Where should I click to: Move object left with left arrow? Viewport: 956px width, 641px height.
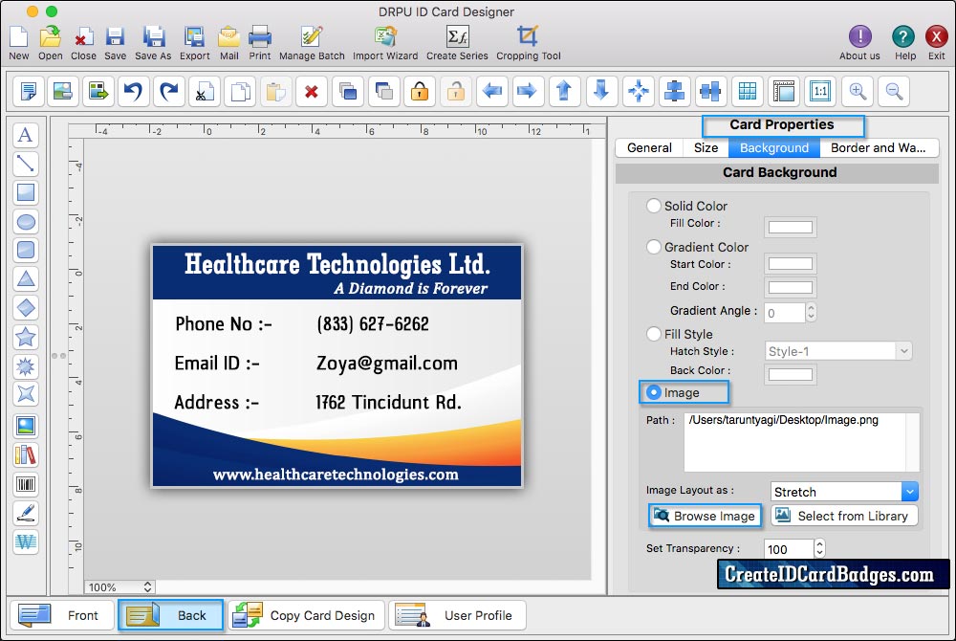point(492,92)
